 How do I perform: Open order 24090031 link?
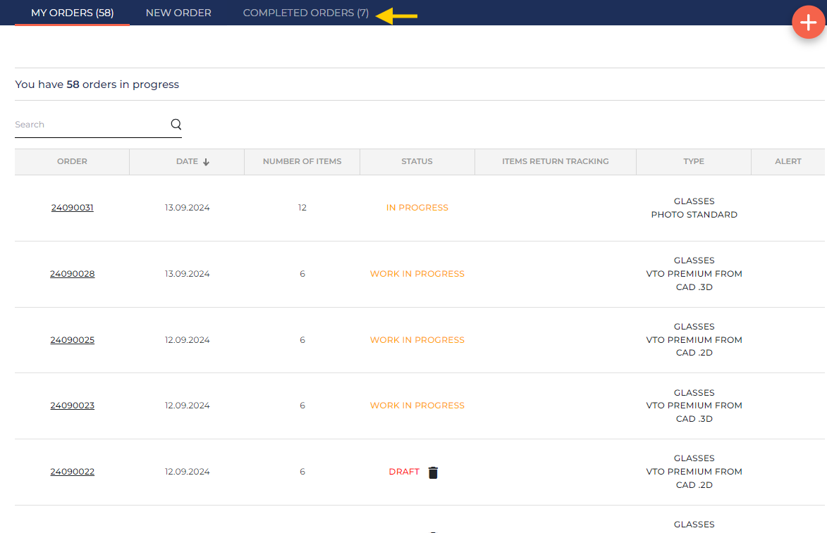point(72,208)
